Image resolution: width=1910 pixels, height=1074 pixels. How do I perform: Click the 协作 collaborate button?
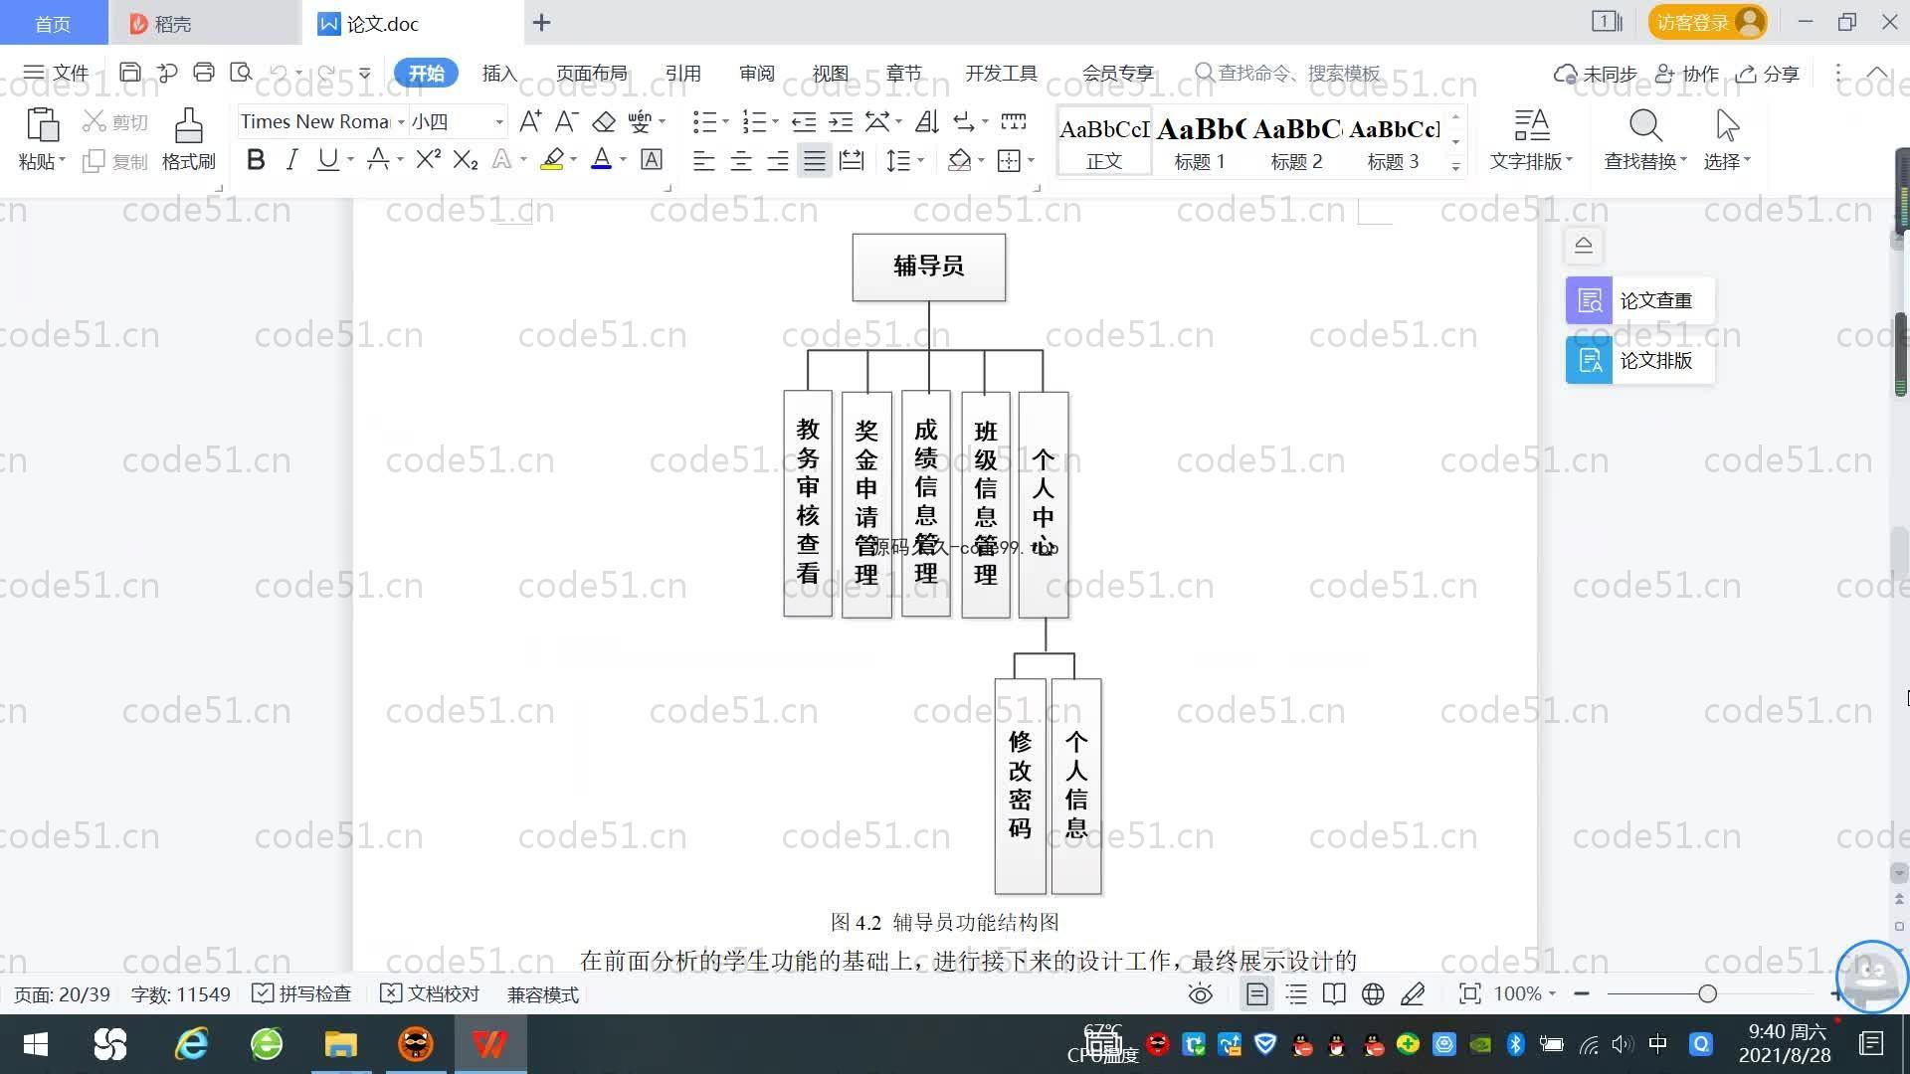1687,74
